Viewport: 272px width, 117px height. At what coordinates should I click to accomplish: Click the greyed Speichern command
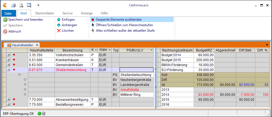pos(13,25)
